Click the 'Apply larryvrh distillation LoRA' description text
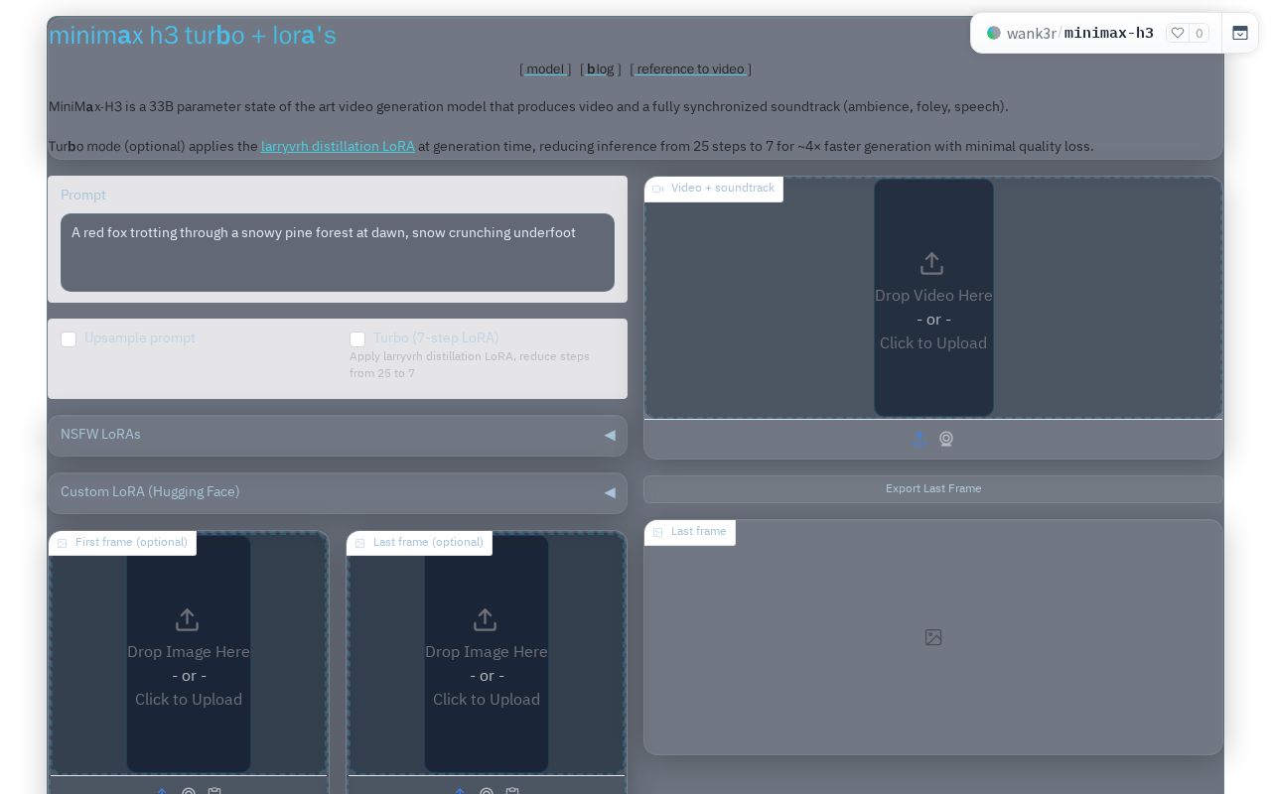 470,364
